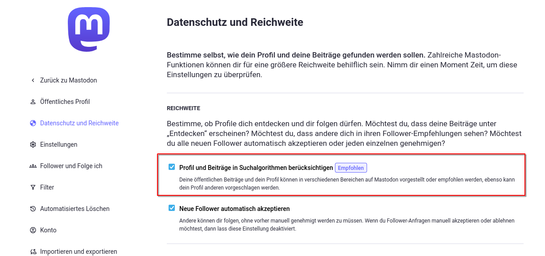Return via Zurück zu Mastodon link
545x256 pixels.
(x=68, y=80)
